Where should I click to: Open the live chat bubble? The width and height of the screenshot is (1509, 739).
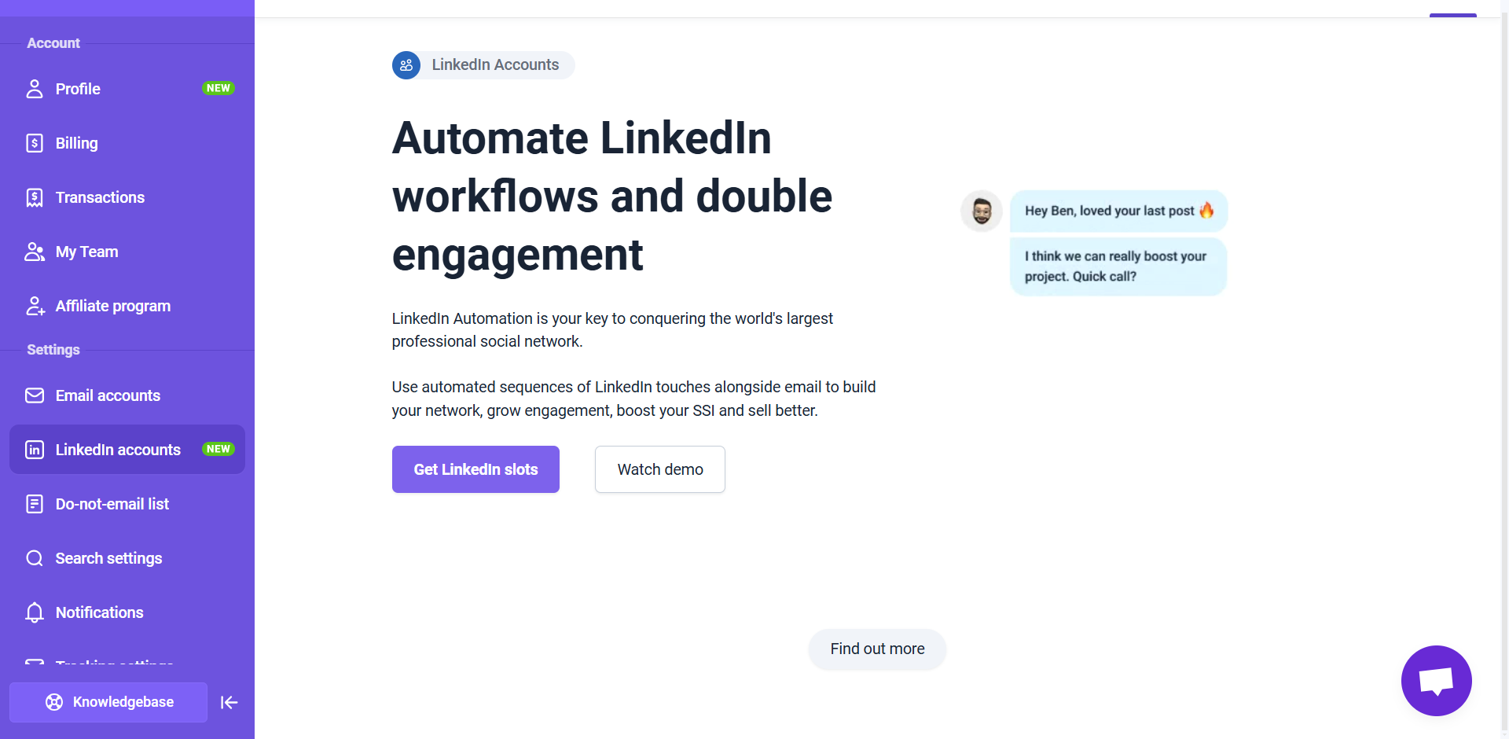(1436, 681)
